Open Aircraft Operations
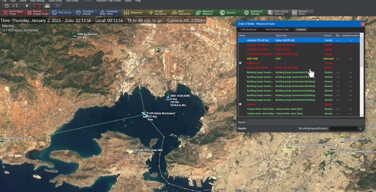This screenshot has height=192, width=376. pos(157,13)
